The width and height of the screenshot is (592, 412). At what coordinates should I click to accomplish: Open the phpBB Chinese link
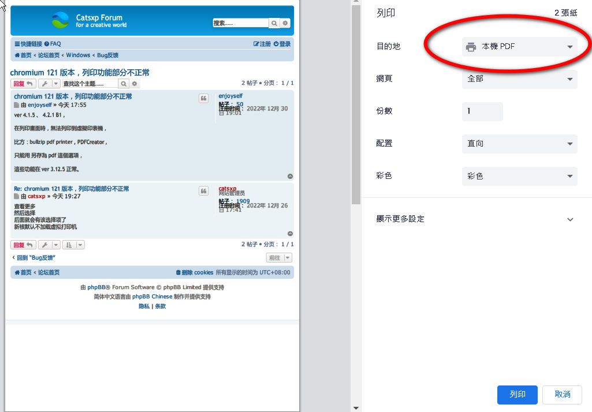tap(152, 297)
